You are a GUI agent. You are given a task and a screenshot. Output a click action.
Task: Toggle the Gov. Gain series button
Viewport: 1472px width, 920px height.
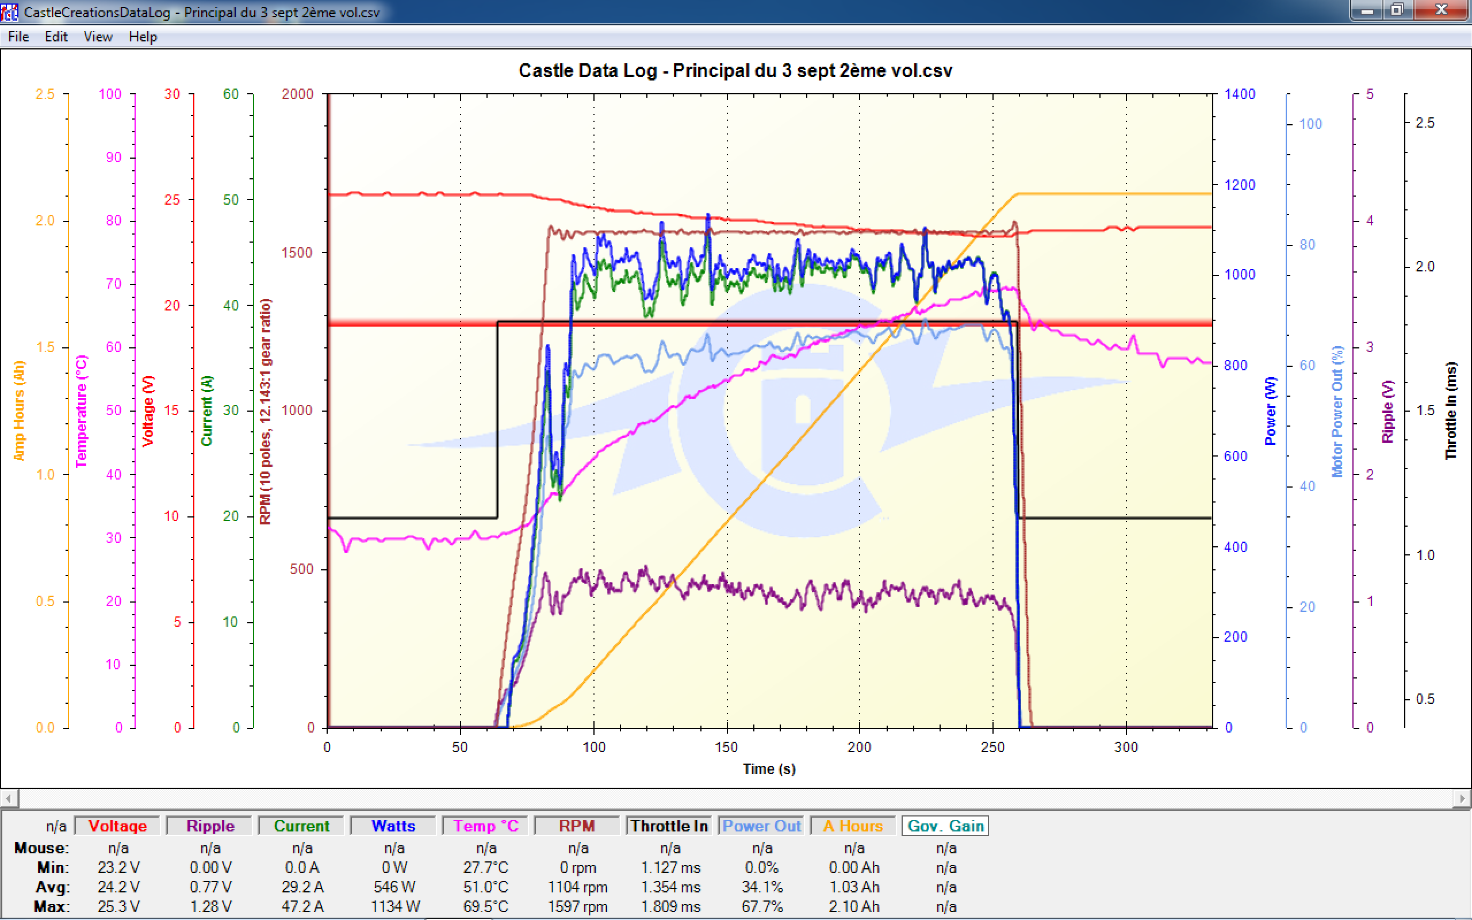click(x=945, y=826)
